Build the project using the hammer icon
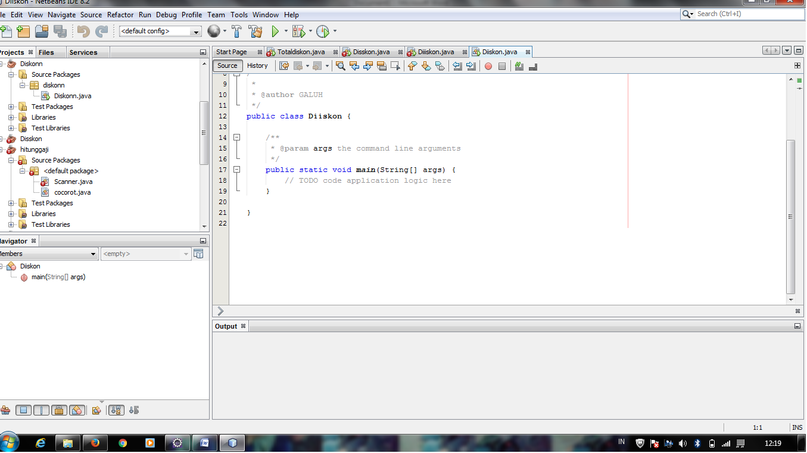This screenshot has width=807, height=453. (236, 31)
